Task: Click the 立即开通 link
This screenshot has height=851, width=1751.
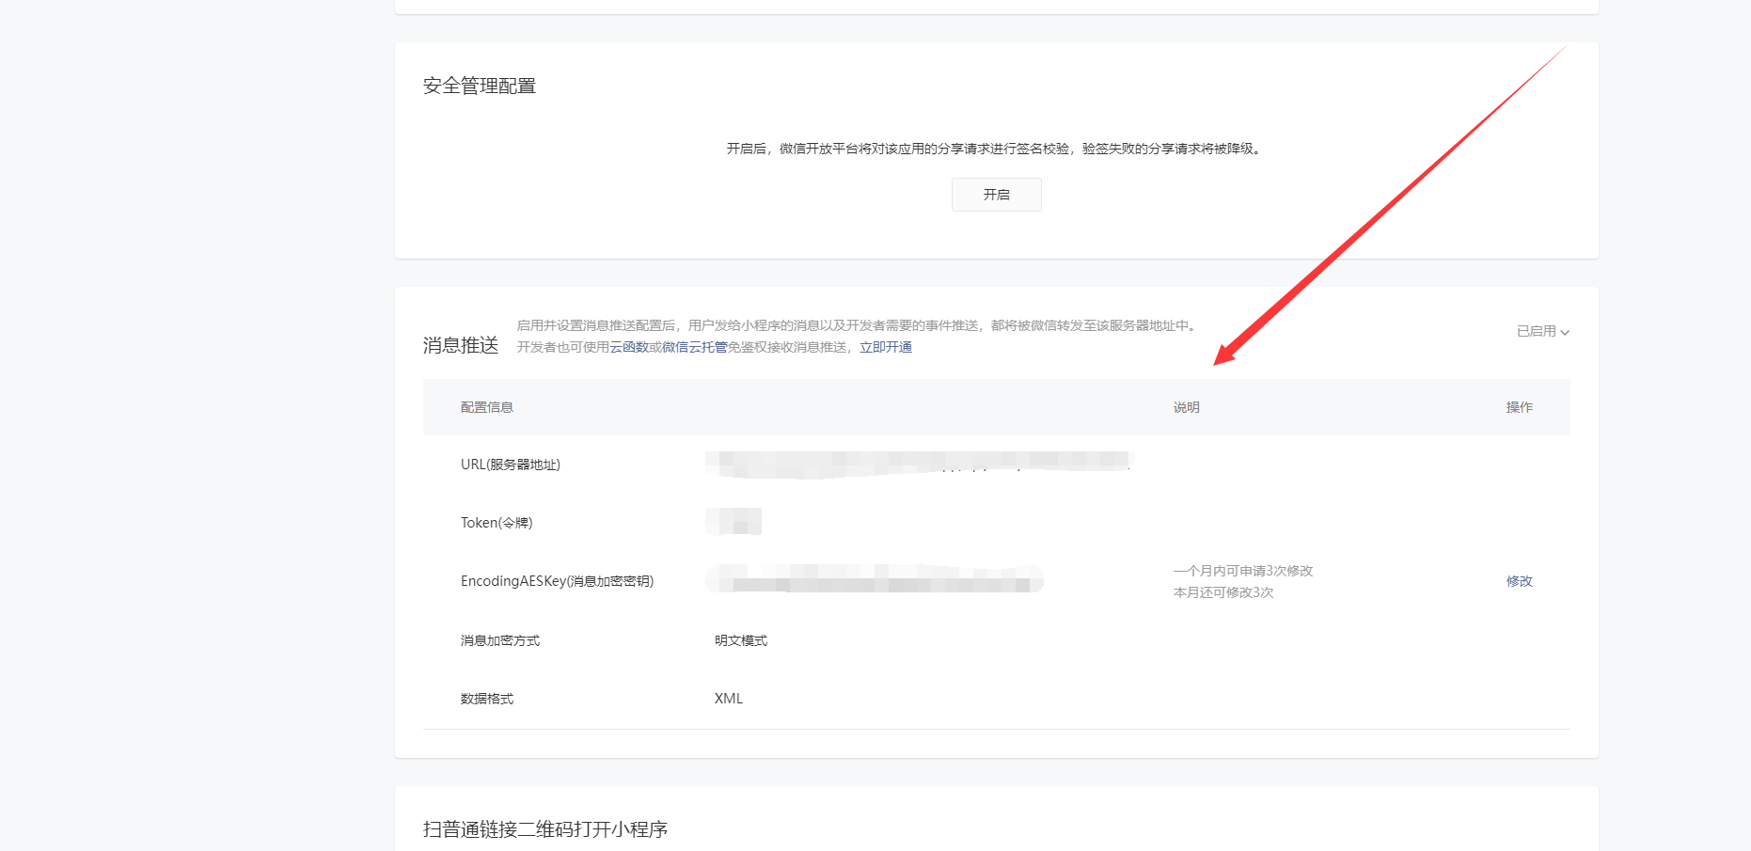Action: coord(885,347)
